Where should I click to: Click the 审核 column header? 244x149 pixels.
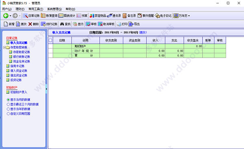[220, 40]
